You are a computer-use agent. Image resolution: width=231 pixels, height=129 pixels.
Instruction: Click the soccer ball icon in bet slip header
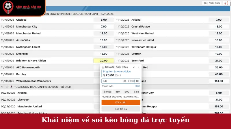[103, 67]
